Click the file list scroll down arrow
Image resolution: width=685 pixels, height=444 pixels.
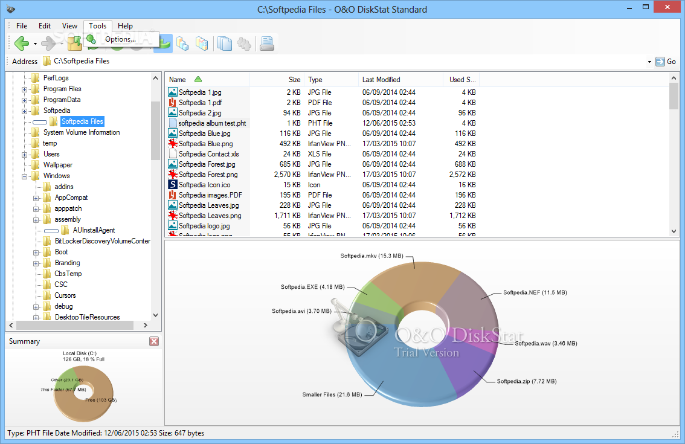(x=674, y=231)
